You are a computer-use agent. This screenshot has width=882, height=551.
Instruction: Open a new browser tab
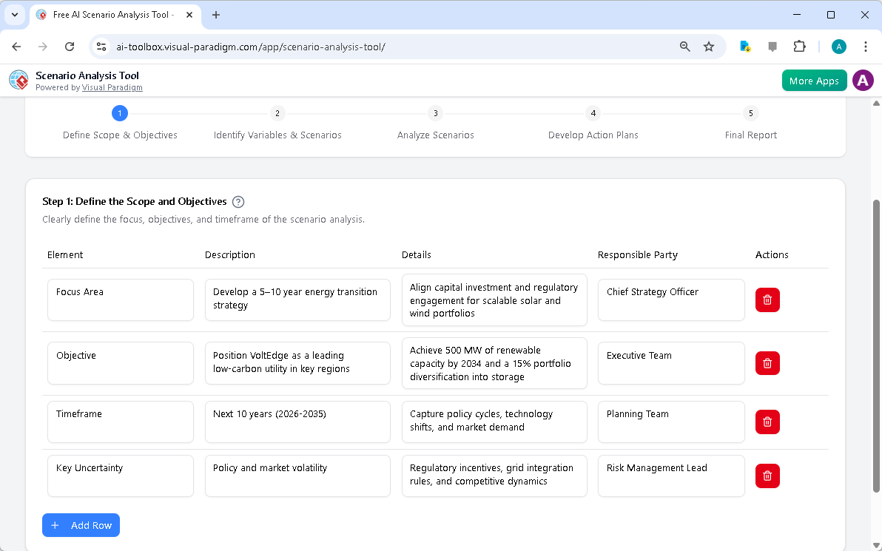pos(215,15)
